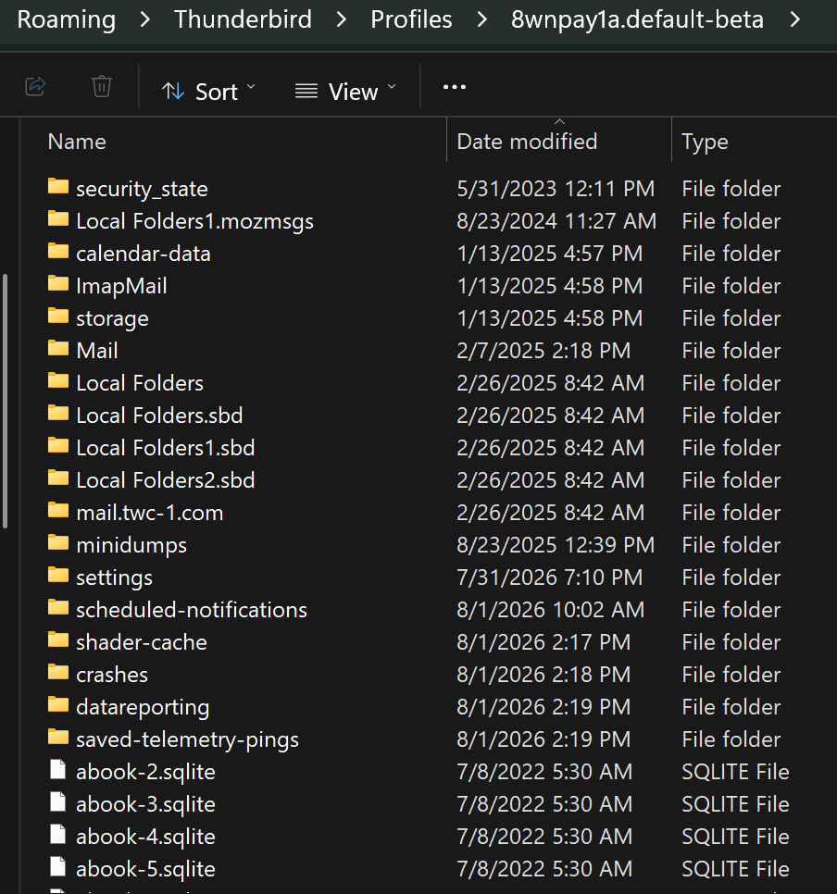The image size is (837, 894).
Task: Expand chevron after Thunderbird breadcrumb
Action: [x=342, y=20]
